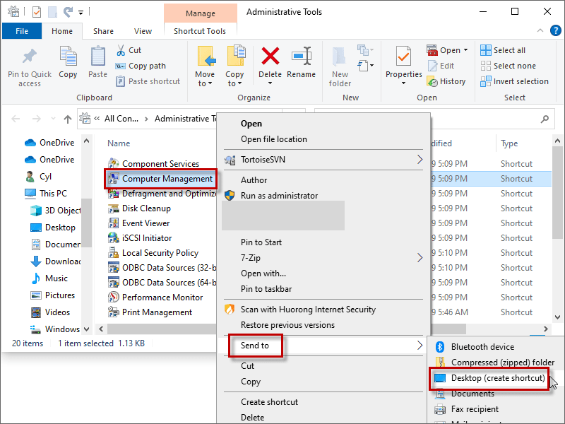
Task: Choose Send to in context menu
Action: point(255,346)
